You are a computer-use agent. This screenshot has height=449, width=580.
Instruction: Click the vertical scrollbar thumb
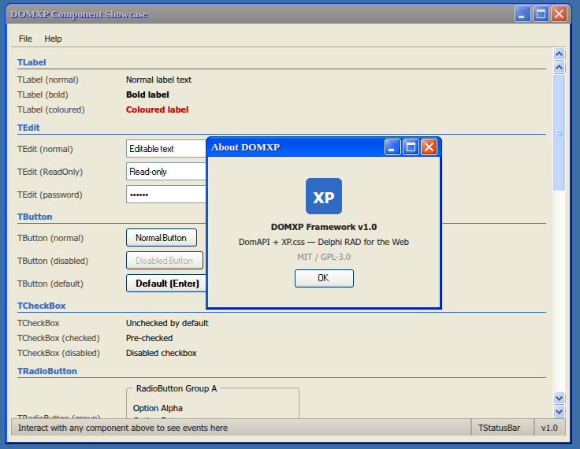pyautogui.click(x=559, y=132)
